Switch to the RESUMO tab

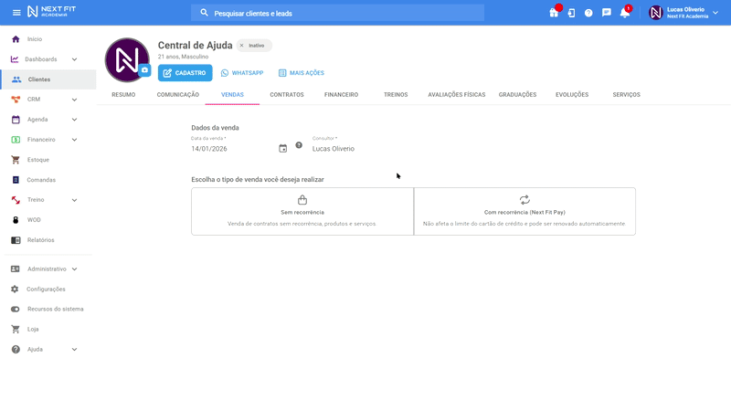point(123,95)
